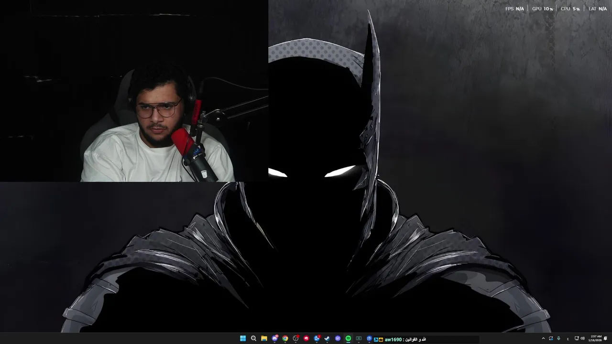Open Spotify from the taskbar

point(348,338)
